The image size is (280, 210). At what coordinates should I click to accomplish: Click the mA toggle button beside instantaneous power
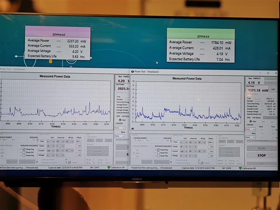point(273,89)
